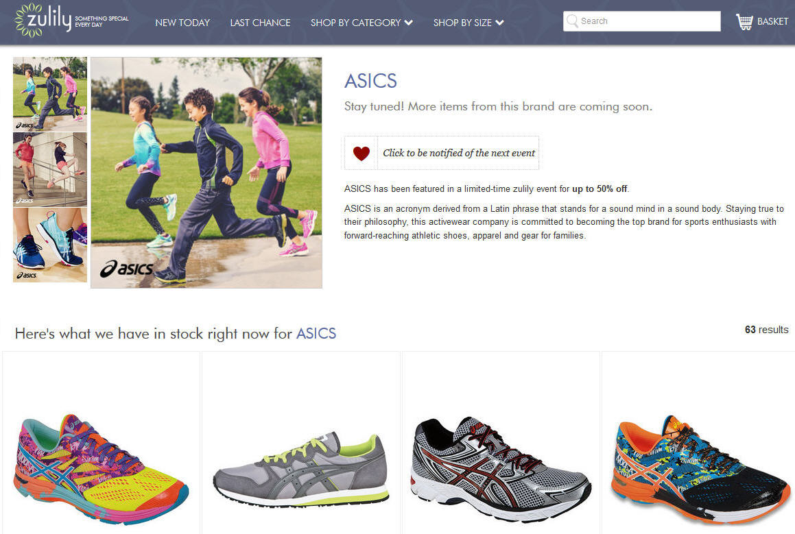
Task: Open the gray and lime retro sneaker
Action: (x=301, y=469)
